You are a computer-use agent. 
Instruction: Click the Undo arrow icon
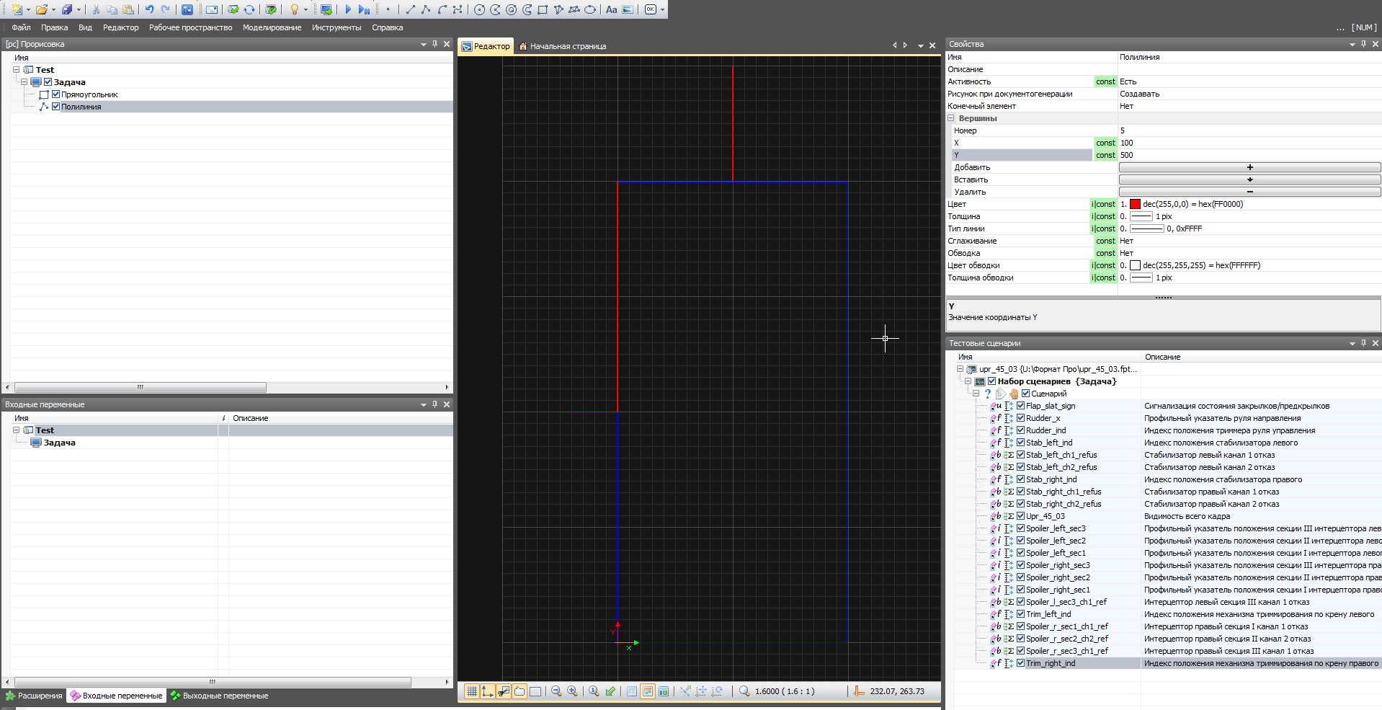pyautogui.click(x=149, y=9)
